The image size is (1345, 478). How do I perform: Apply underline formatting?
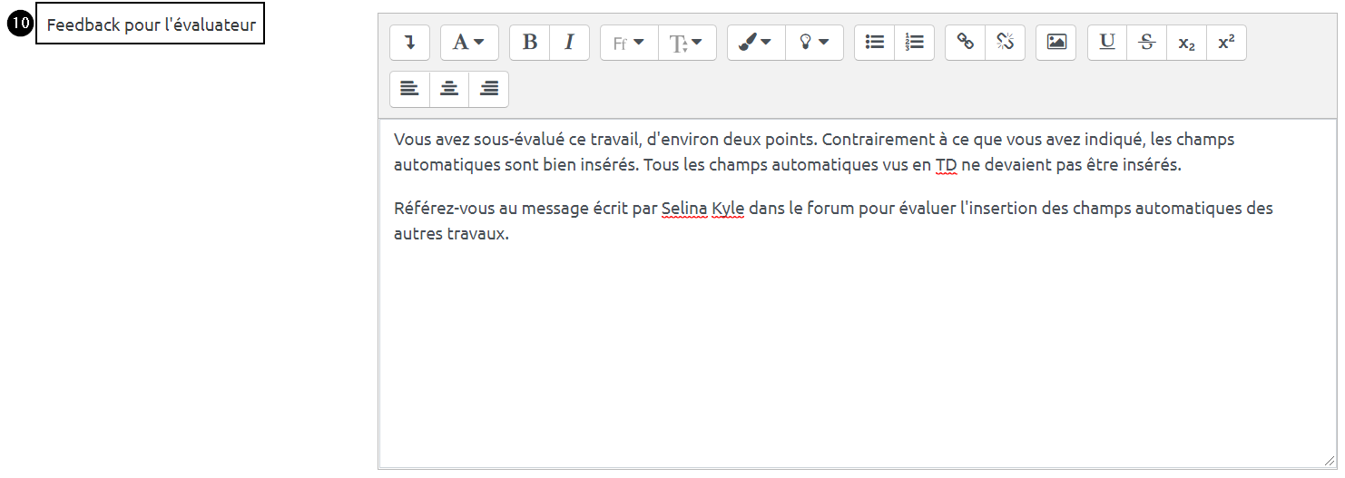[x=1107, y=43]
